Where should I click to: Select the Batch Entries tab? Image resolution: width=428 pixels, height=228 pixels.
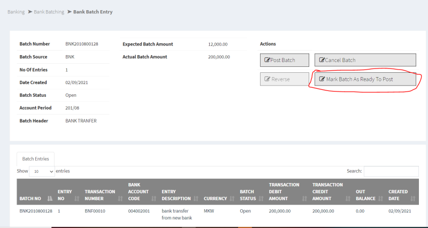pos(35,159)
